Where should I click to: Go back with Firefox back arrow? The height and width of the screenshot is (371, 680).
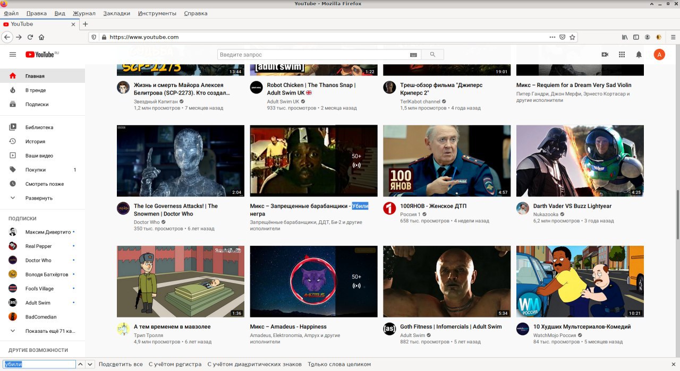coord(7,37)
